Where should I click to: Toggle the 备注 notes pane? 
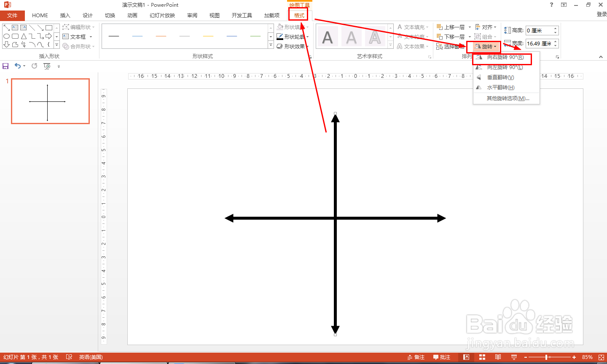point(416,357)
